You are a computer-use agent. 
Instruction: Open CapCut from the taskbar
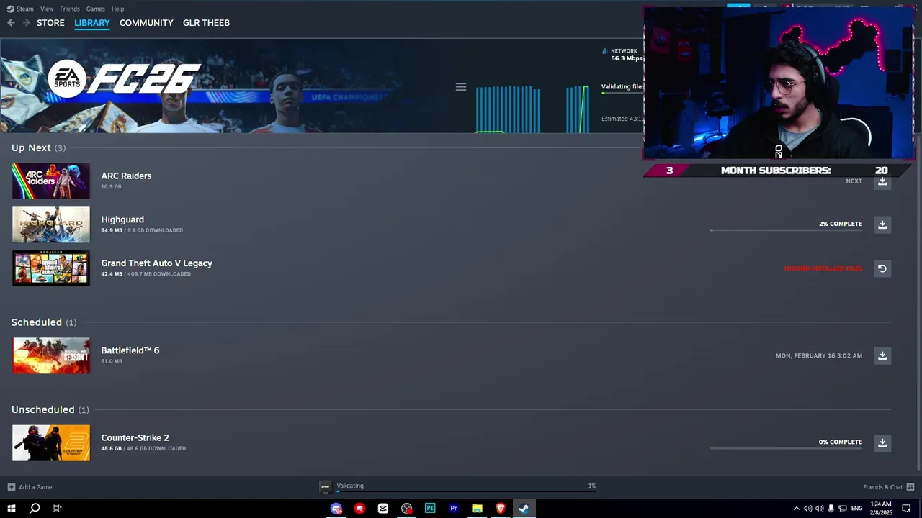pyautogui.click(x=383, y=509)
